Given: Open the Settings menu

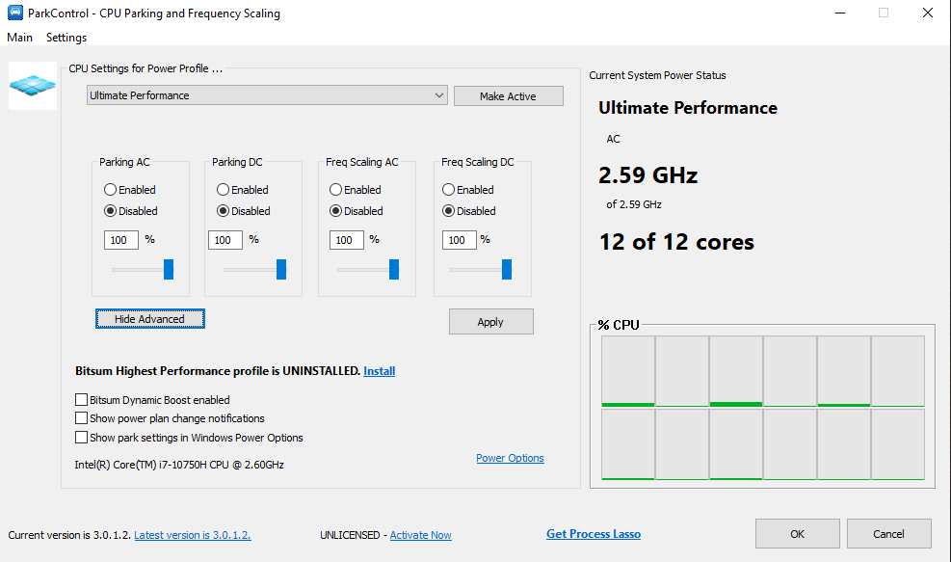Looking at the screenshot, I should coord(66,38).
